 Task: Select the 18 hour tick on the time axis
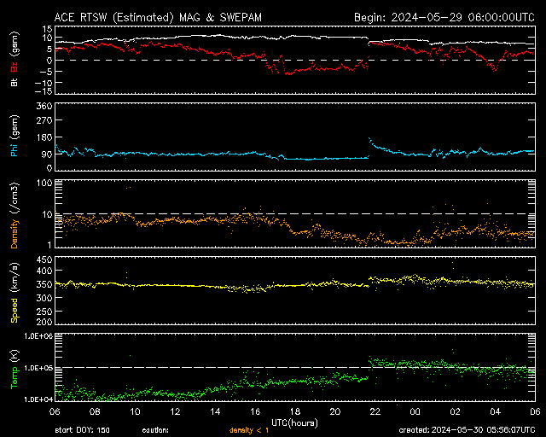pyautogui.click(x=294, y=411)
